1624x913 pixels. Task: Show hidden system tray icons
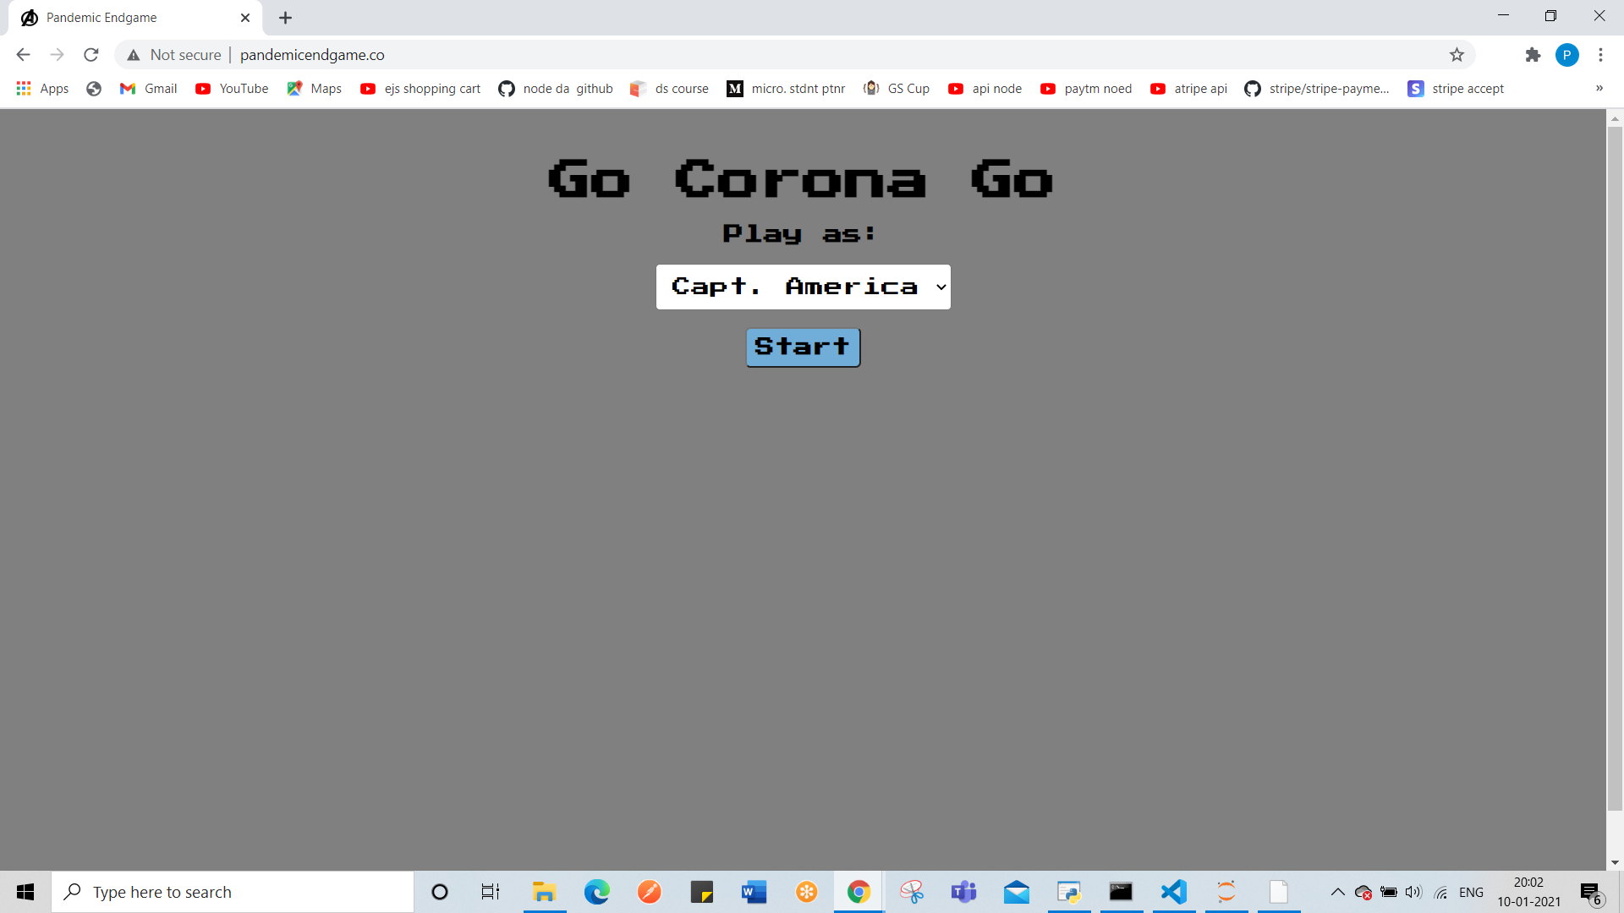coord(1337,892)
